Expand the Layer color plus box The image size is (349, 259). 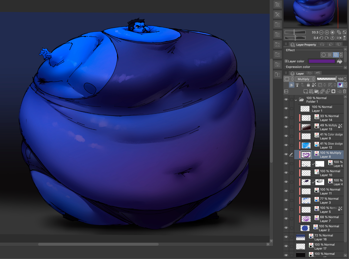[286, 61]
